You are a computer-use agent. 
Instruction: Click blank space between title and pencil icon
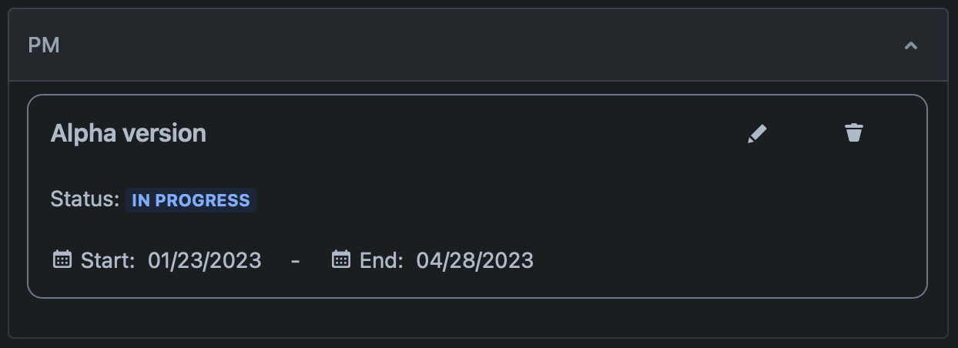tap(477, 134)
